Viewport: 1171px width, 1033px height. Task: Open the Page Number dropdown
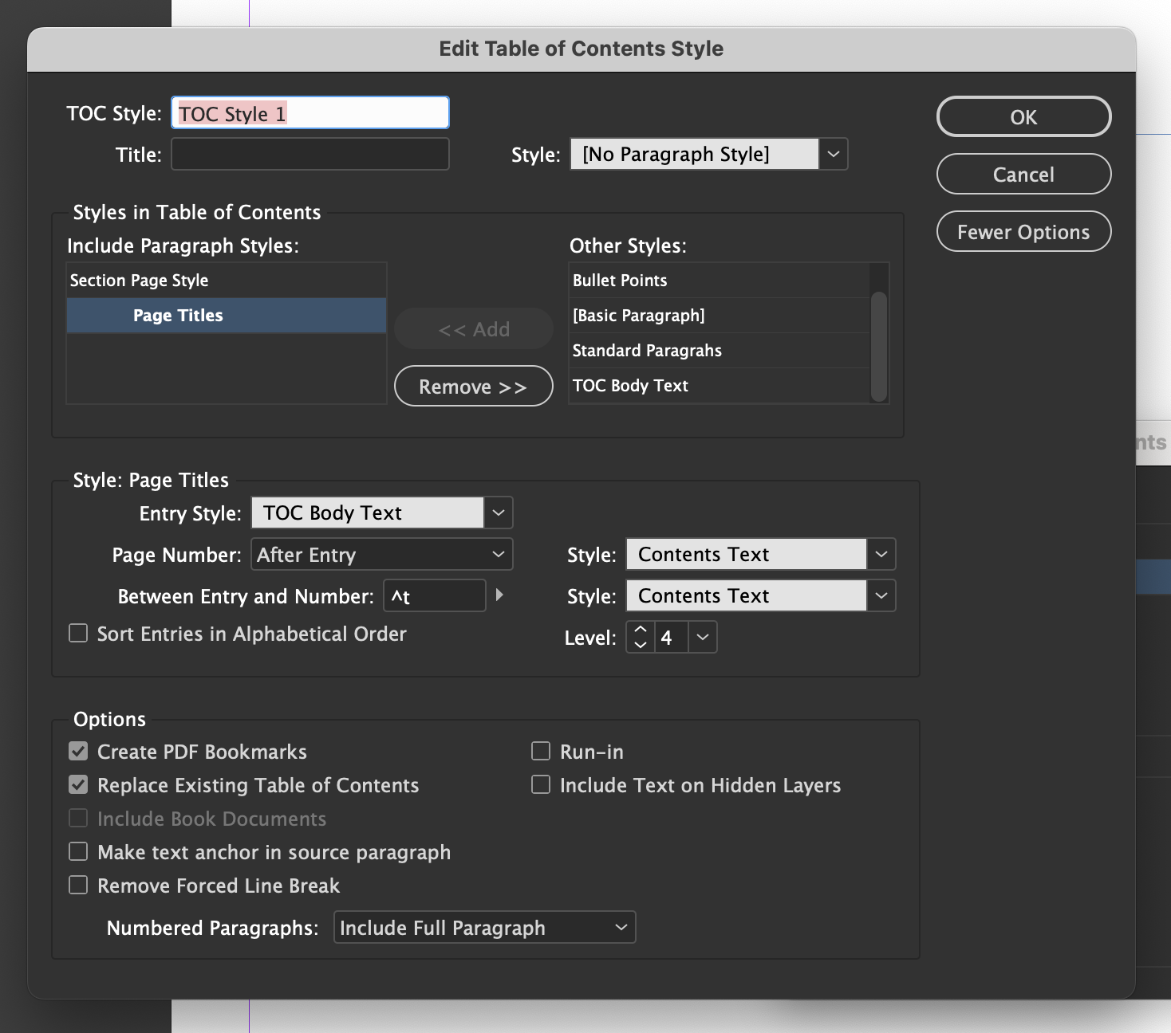click(498, 554)
